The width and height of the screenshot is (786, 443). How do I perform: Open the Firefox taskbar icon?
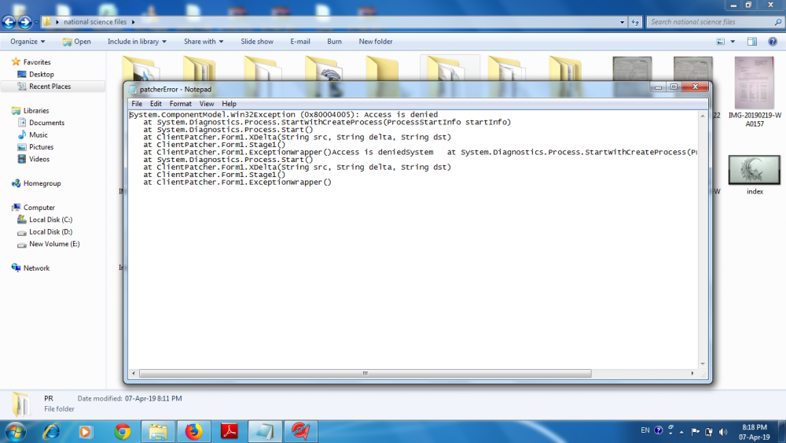[x=193, y=431]
